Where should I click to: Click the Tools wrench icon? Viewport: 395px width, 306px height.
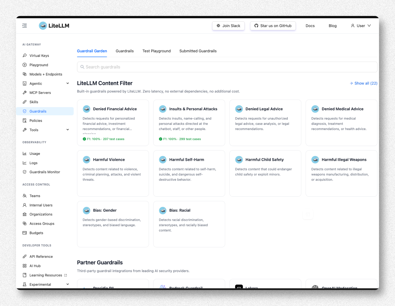pyautogui.click(x=25, y=130)
